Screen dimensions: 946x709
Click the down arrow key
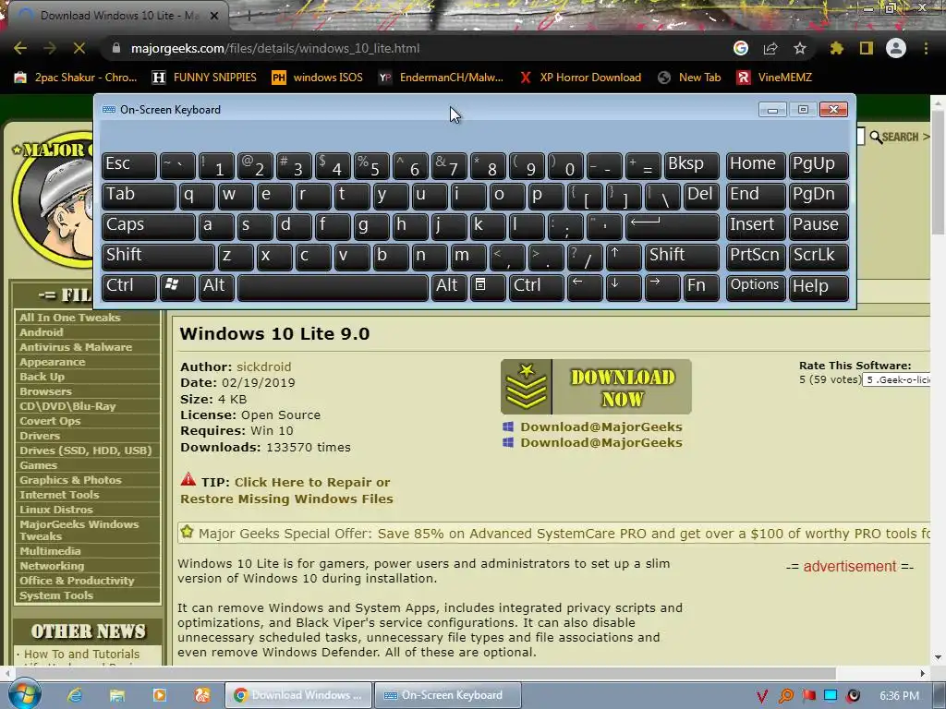624,286
